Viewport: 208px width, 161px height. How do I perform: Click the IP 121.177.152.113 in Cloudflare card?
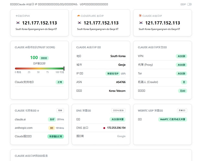coord(101,23)
